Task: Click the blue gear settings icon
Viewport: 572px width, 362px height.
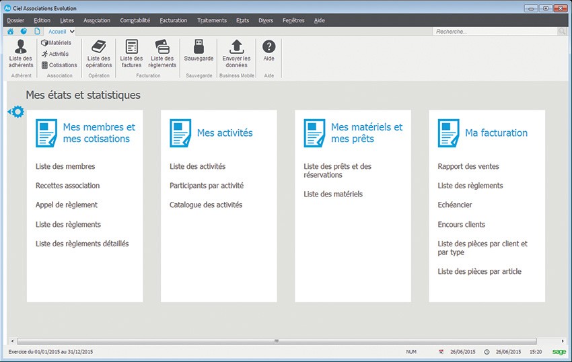Action: tap(17, 112)
